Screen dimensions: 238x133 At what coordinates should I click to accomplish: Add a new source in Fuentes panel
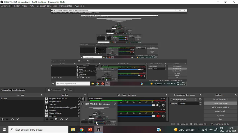click(x=47, y=119)
